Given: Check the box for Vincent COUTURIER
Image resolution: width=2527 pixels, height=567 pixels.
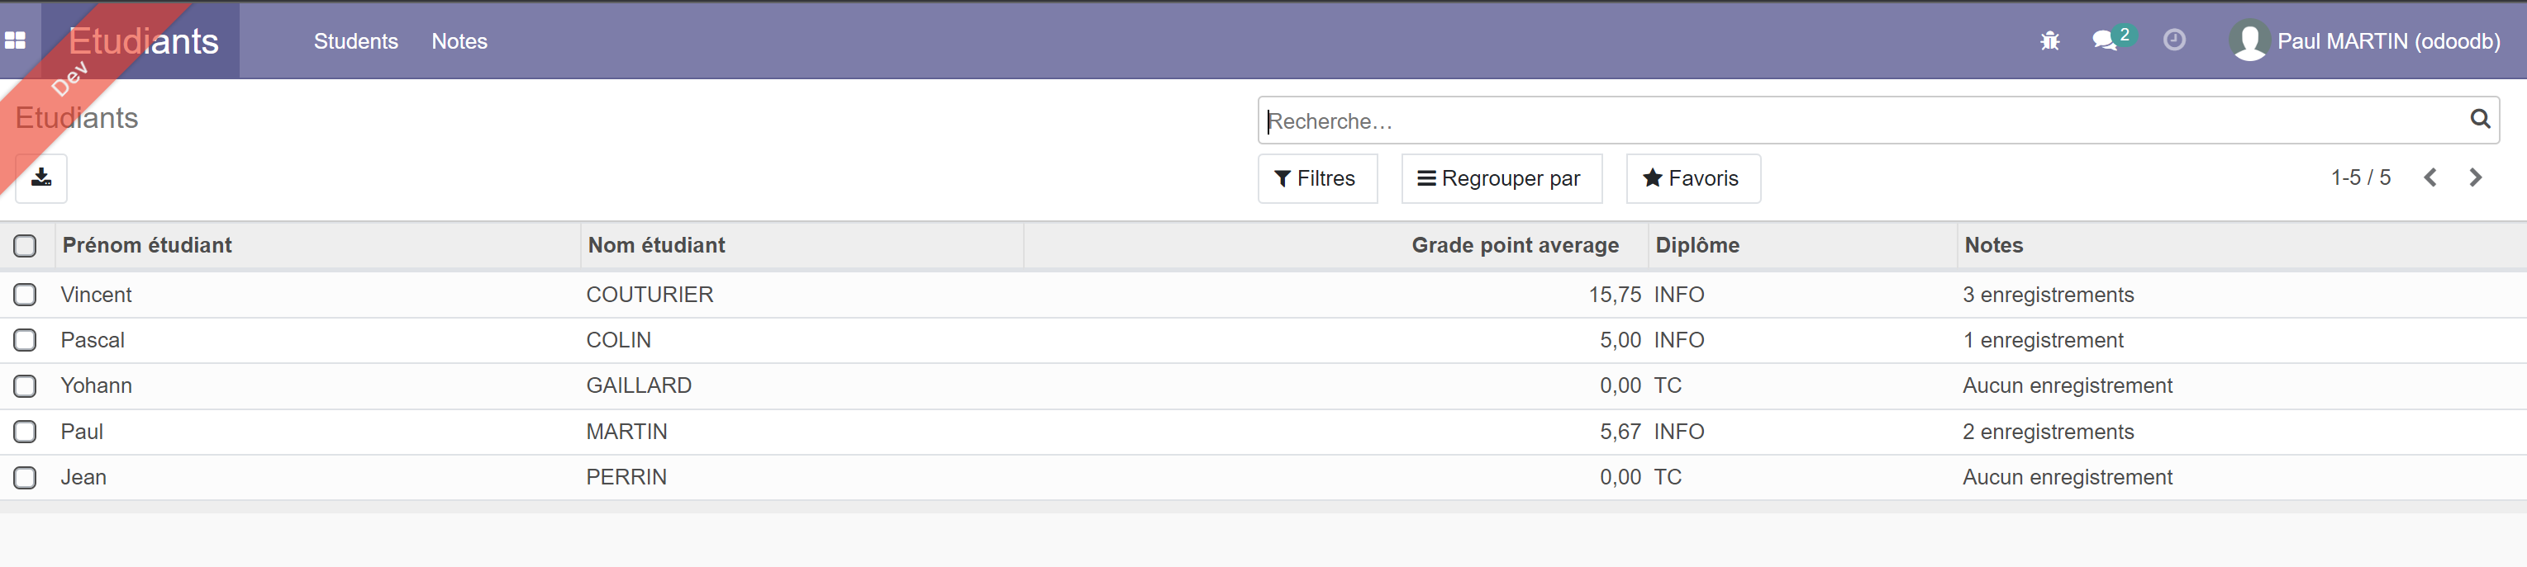Looking at the screenshot, I should tap(26, 295).
